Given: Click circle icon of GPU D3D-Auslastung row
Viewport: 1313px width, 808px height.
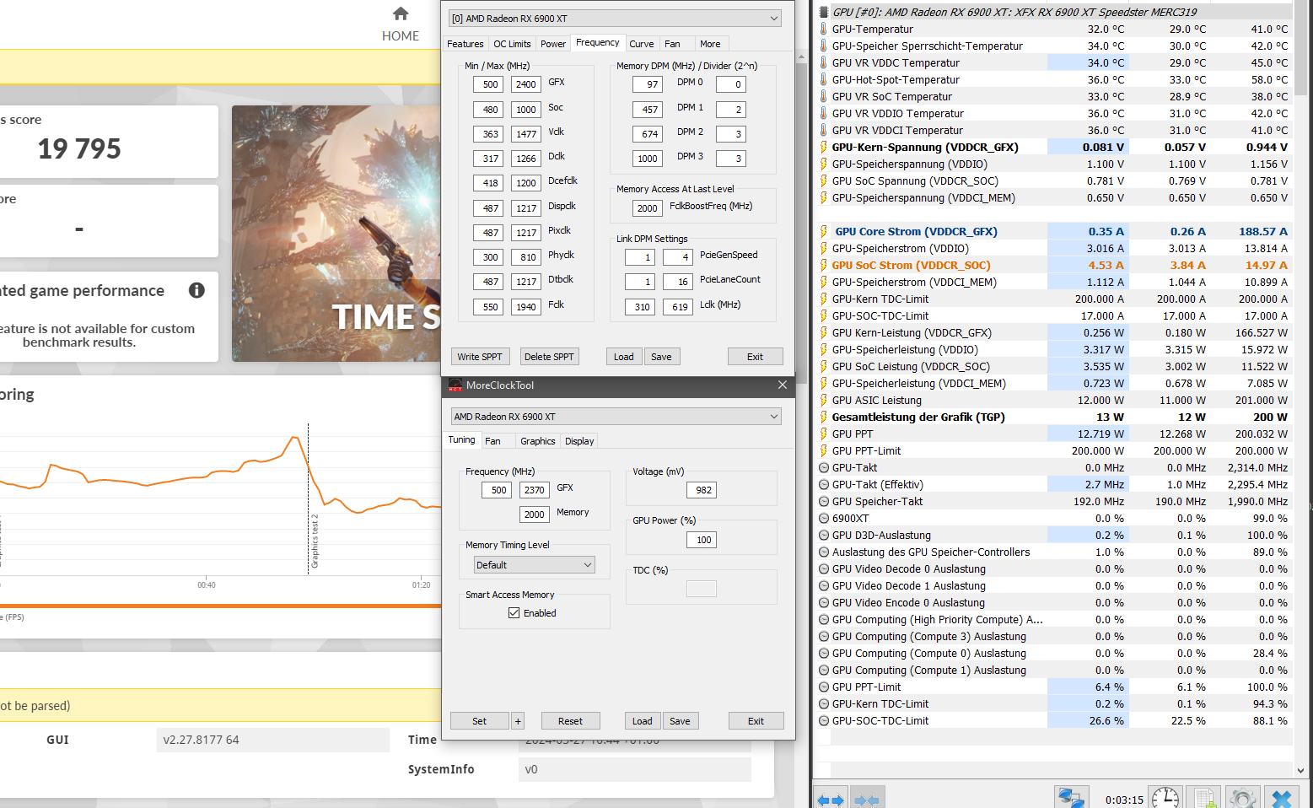Looking at the screenshot, I should [x=824, y=535].
